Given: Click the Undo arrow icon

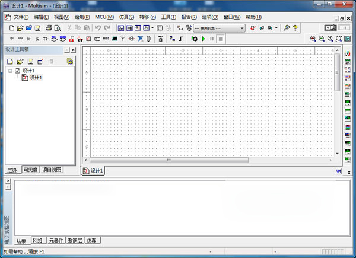Looking at the screenshot, I should pyautogui.click(x=98, y=28).
